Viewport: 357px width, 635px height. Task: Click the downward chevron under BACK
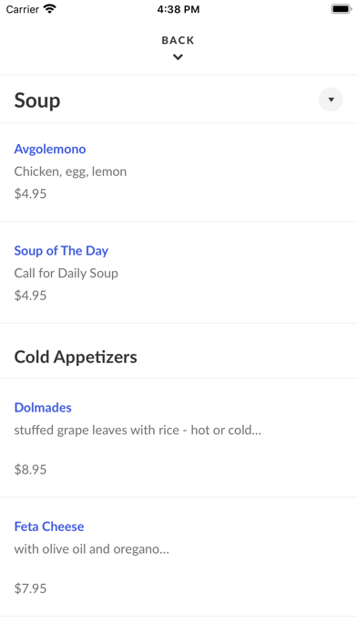178,57
